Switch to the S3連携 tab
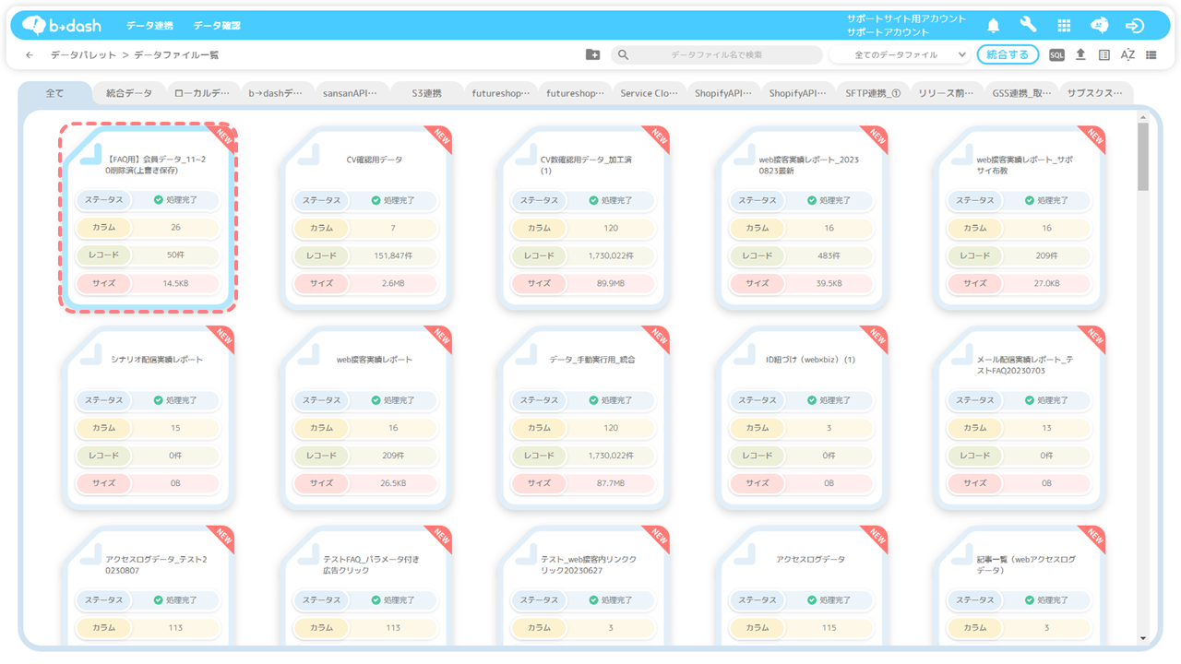 (426, 93)
